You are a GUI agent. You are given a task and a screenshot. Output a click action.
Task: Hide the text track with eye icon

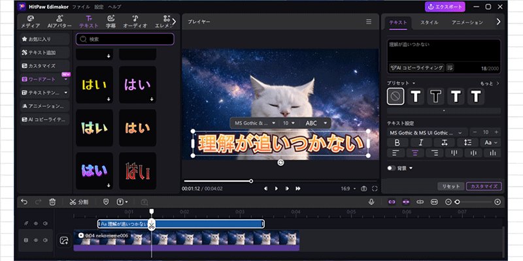(36, 223)
